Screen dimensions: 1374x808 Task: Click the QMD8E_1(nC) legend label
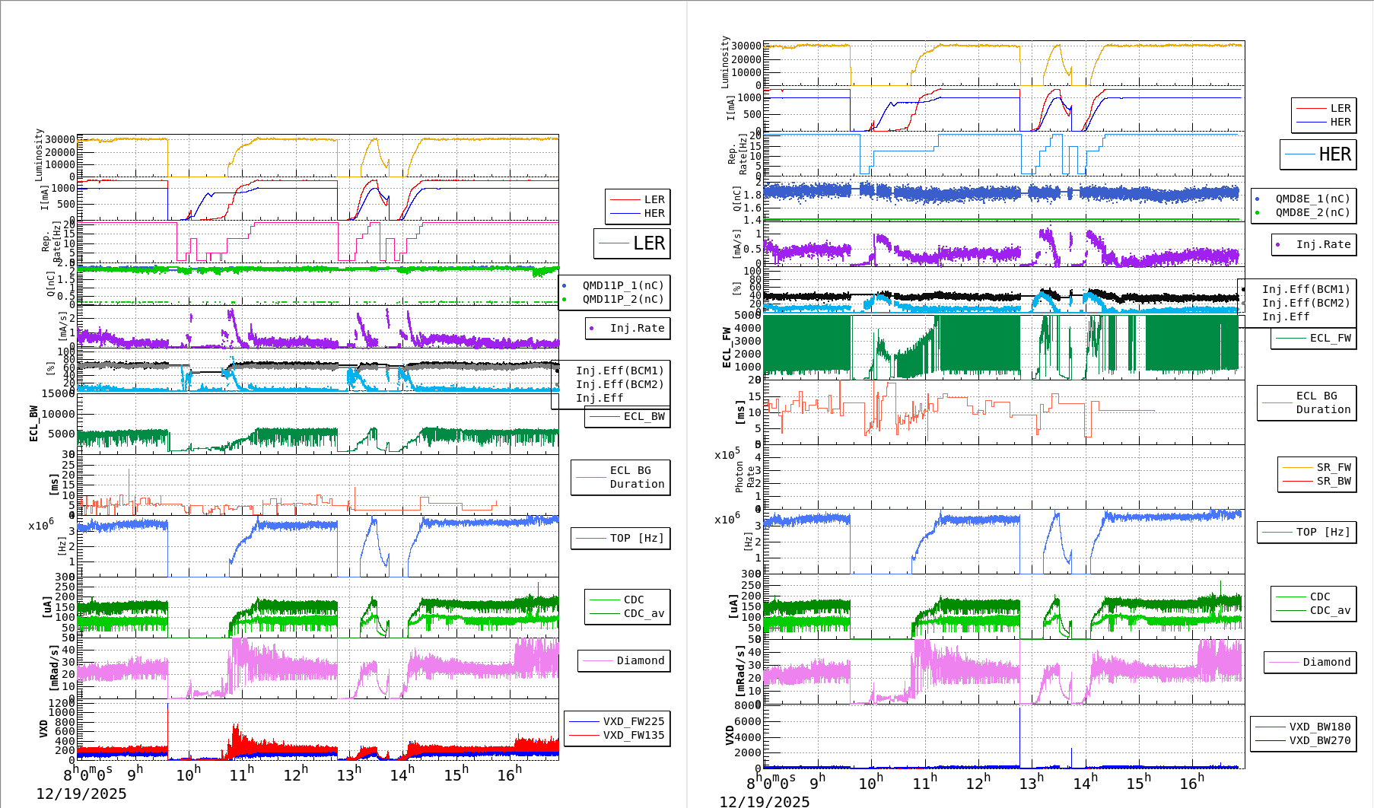[x=1312, y=199]
